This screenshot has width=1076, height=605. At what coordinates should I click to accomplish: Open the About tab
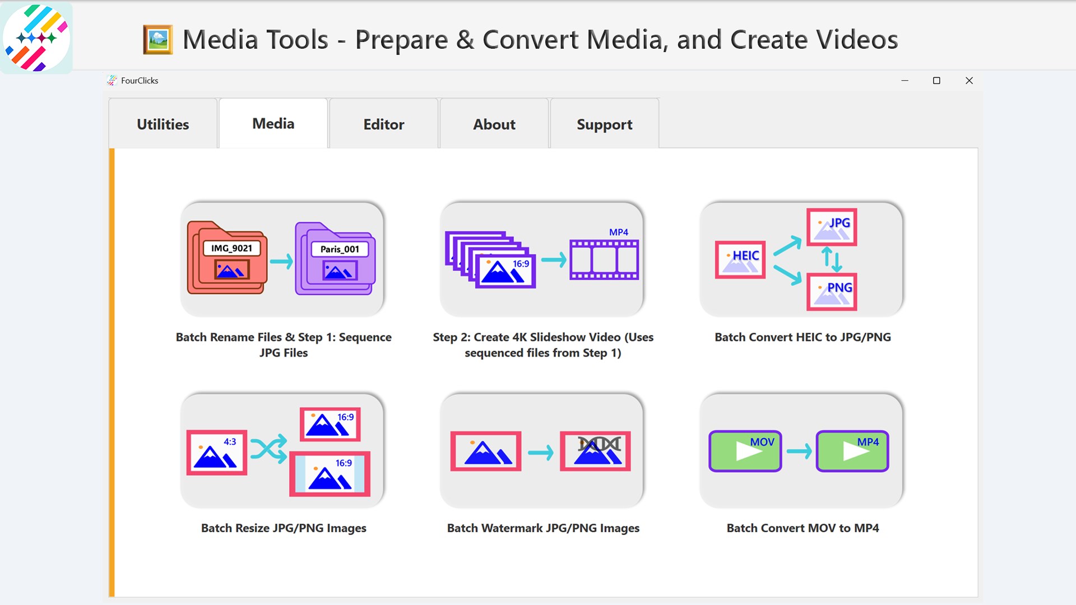point(494,124)
